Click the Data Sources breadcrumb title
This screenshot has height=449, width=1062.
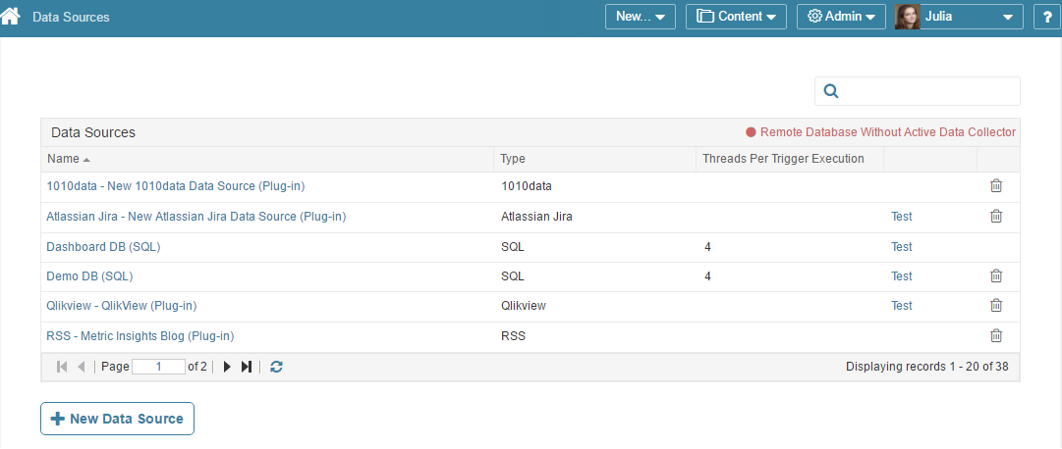[71, 17]
